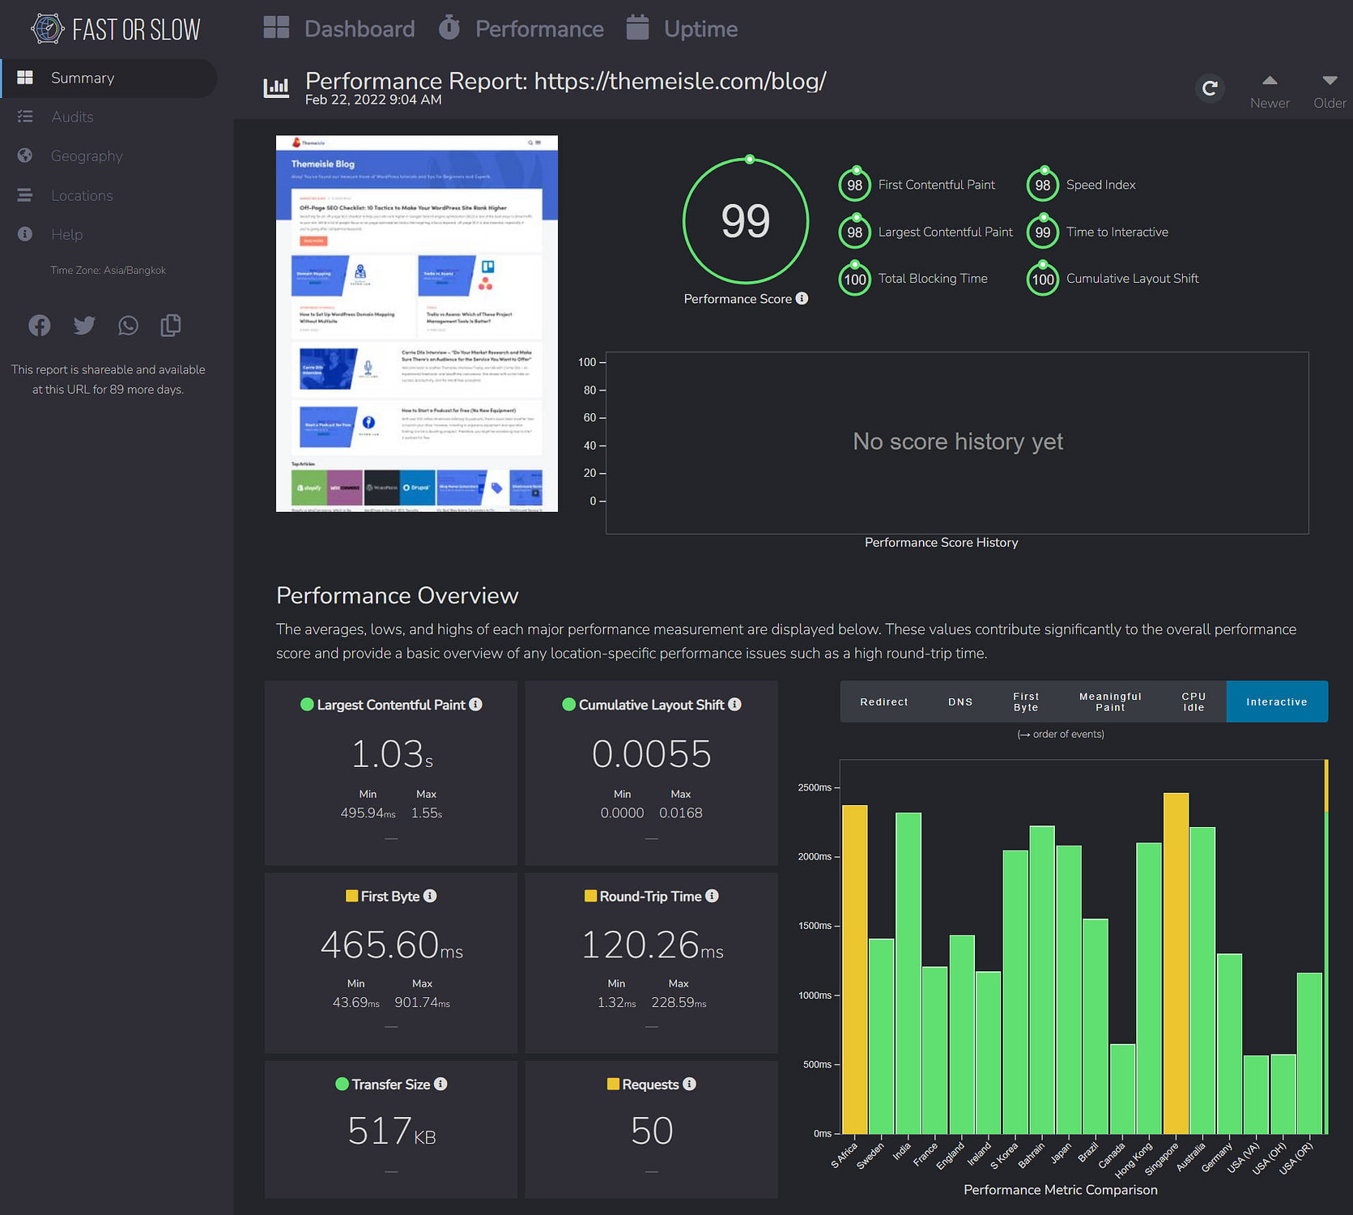Navigate to a newer report
The width and height of the screenshot is (1353, 1215).
(1270, 89)
